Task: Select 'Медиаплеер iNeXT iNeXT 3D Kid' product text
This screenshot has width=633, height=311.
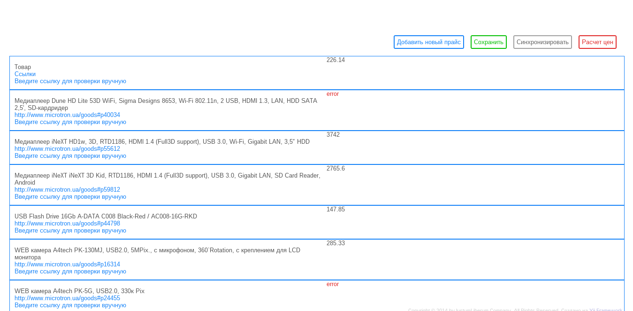Action: 168,179
